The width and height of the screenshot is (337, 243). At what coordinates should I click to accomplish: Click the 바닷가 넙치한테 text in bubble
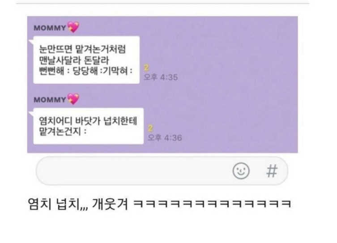click(106, 121)
